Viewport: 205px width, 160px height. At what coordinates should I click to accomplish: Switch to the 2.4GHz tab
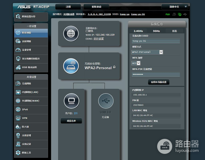click(138, 31)
